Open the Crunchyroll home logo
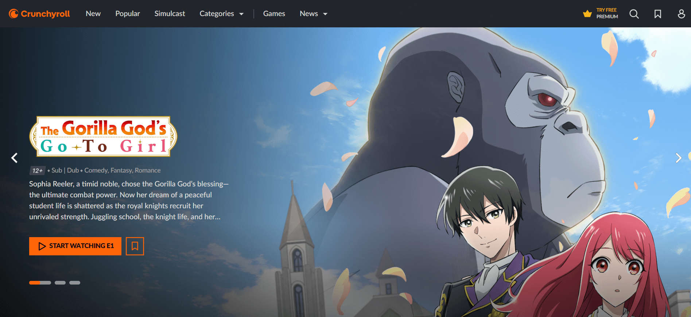This screenshot has height=317, width=691. 39,14
